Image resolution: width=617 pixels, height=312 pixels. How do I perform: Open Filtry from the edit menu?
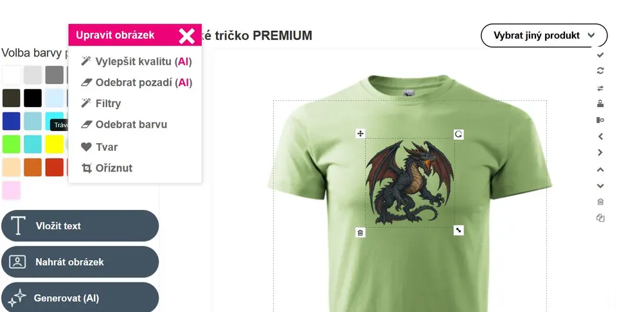pos(101,103)
